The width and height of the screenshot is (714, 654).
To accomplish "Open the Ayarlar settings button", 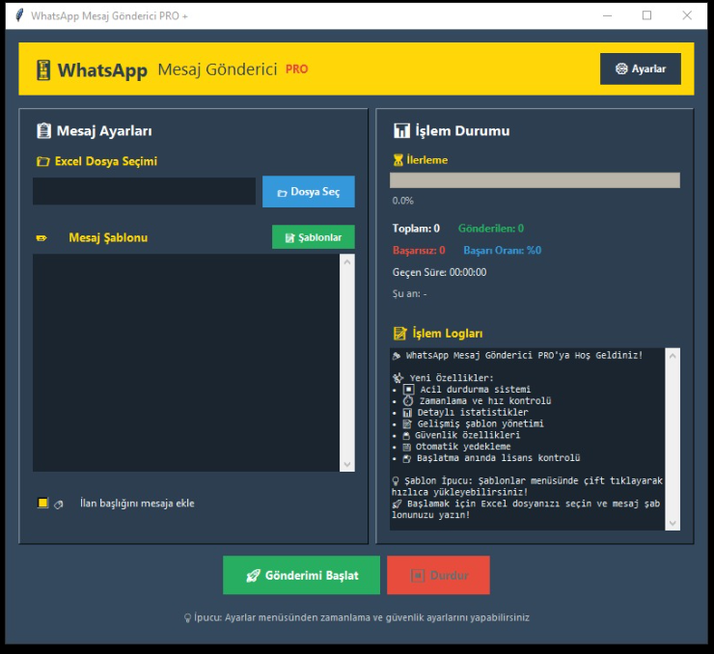I will tap(641, 68).
